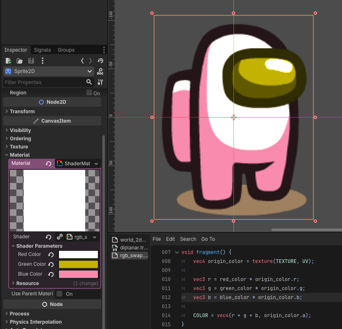The height and width of the screenshot is (329, 342).
Task: Go to previous edited object arrow
Action: [x=82, y=61]
